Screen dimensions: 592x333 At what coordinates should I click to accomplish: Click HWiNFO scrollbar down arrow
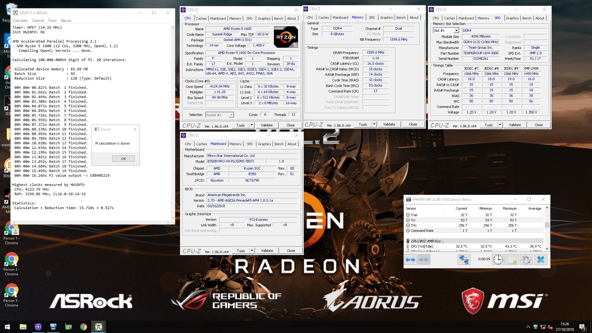click(x=547, y=249)
